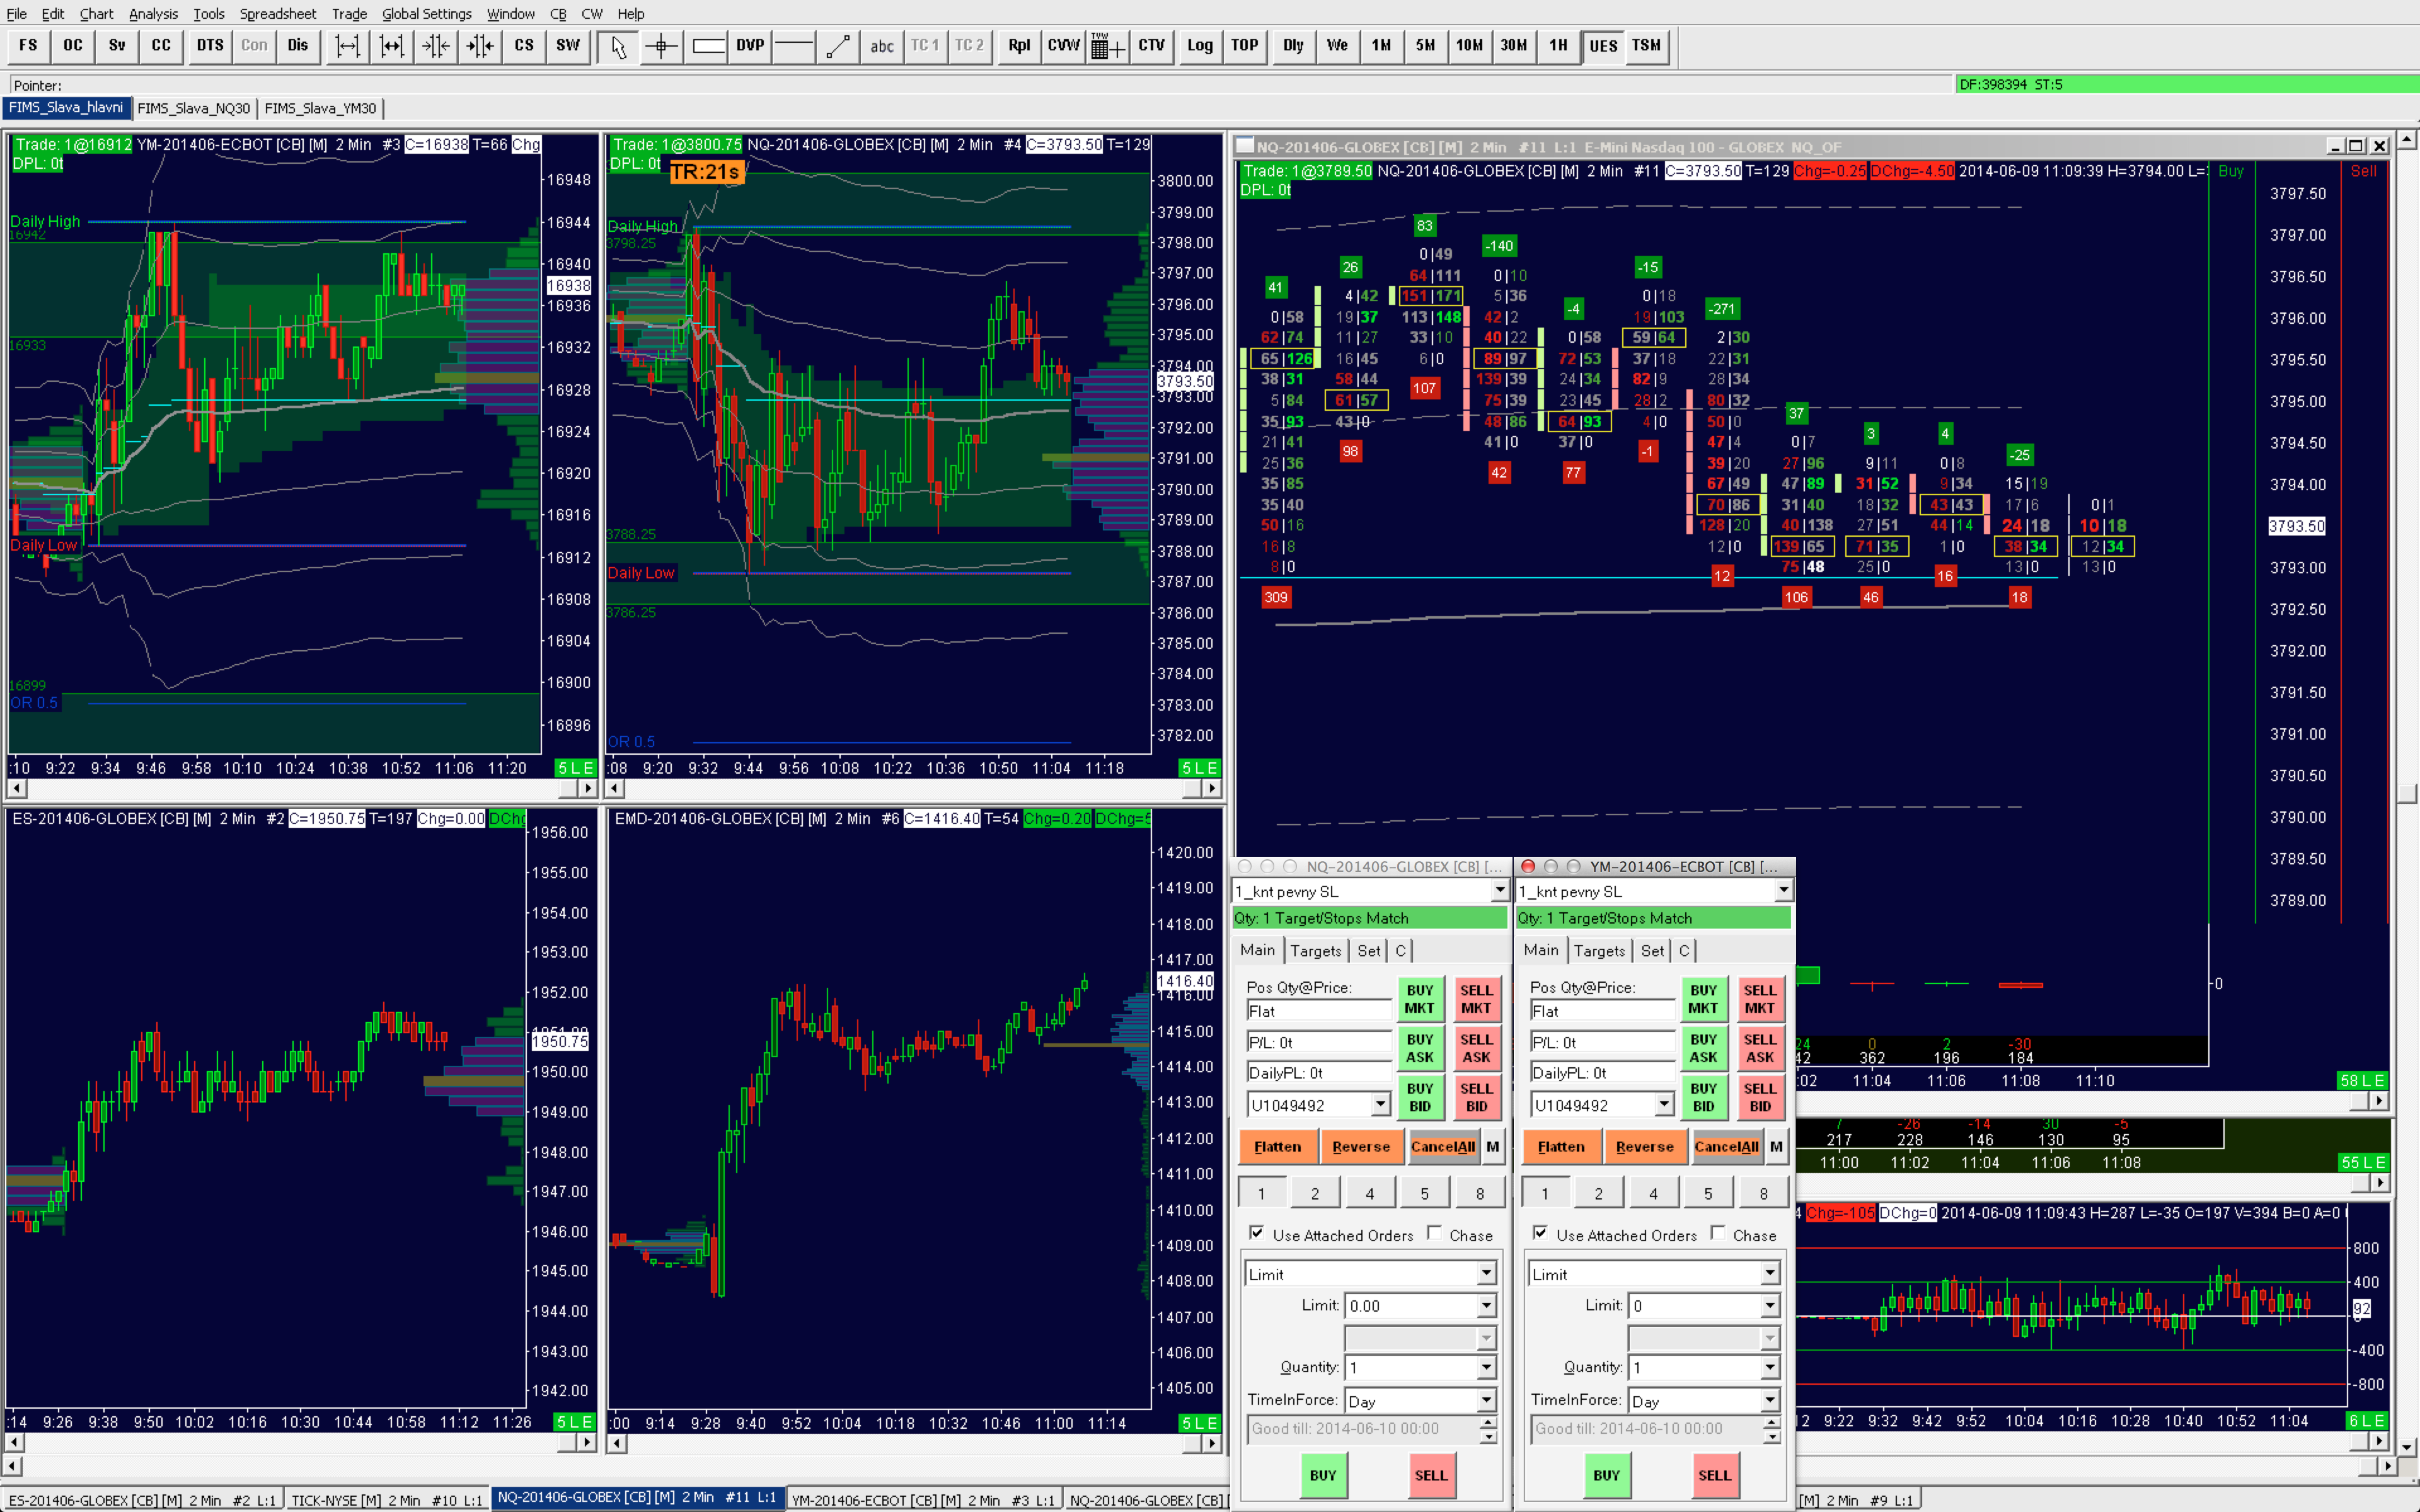Click the expand bar spacing icon
Viewport: 2420px width, 1512px height.
[x=347, y=46]
